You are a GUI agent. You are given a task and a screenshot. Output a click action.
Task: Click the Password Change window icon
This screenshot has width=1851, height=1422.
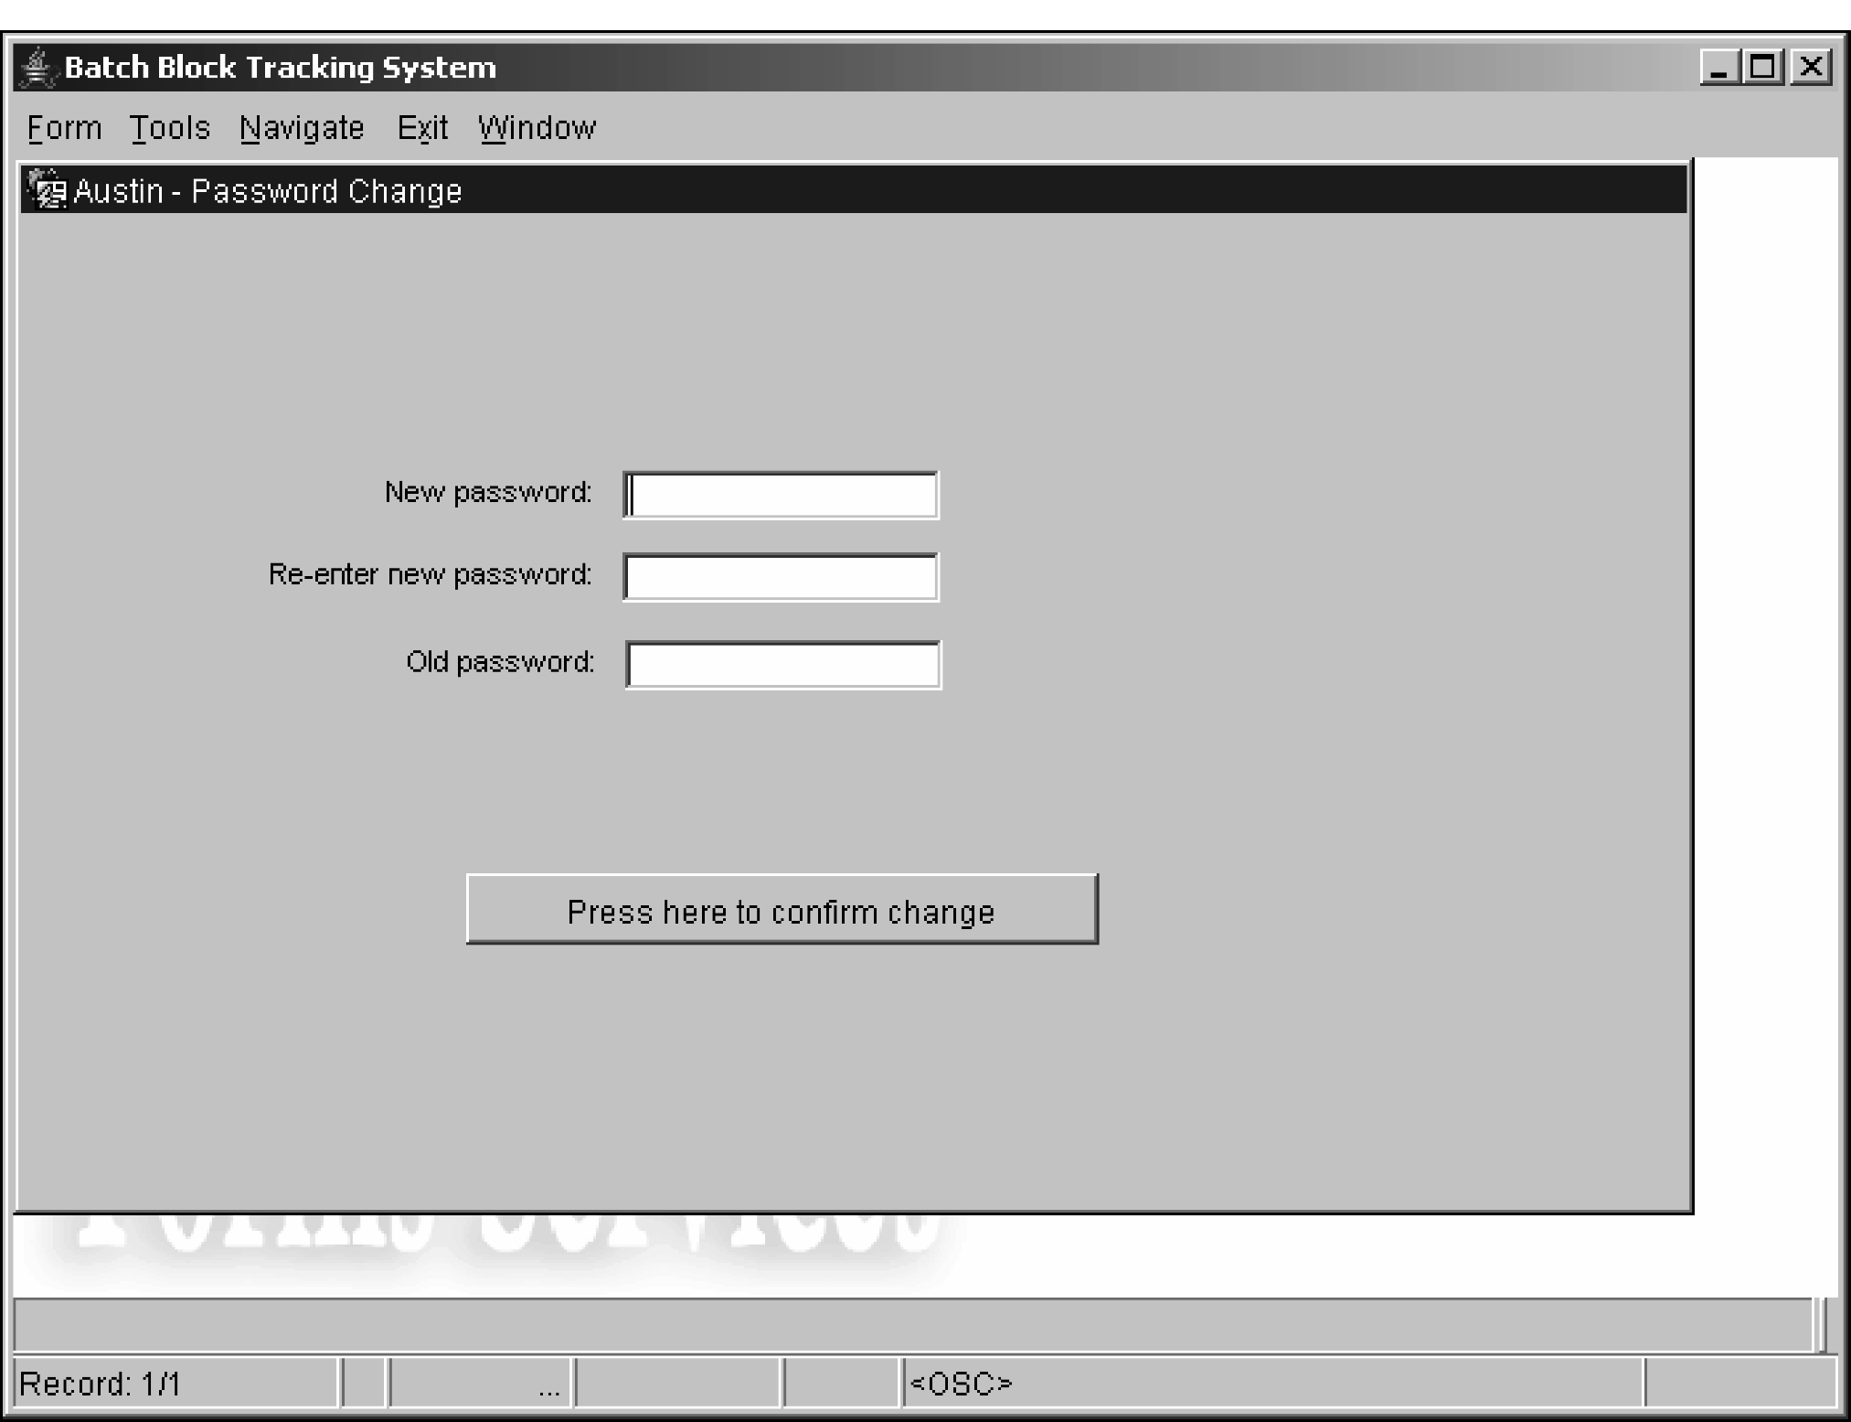48,190
